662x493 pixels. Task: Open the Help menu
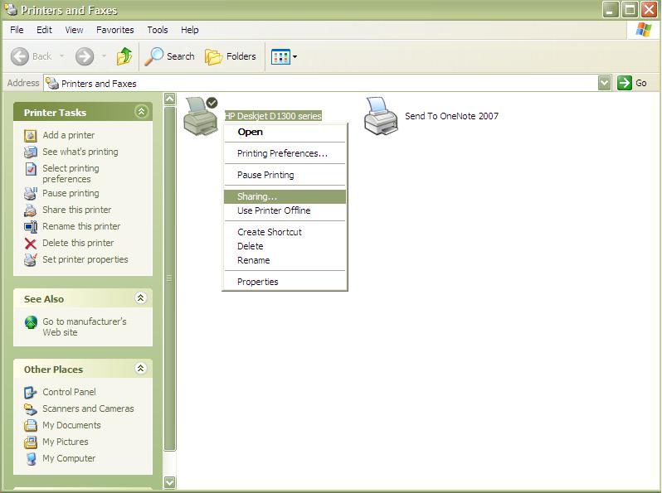pyautogui.click(x=190, y=30)
